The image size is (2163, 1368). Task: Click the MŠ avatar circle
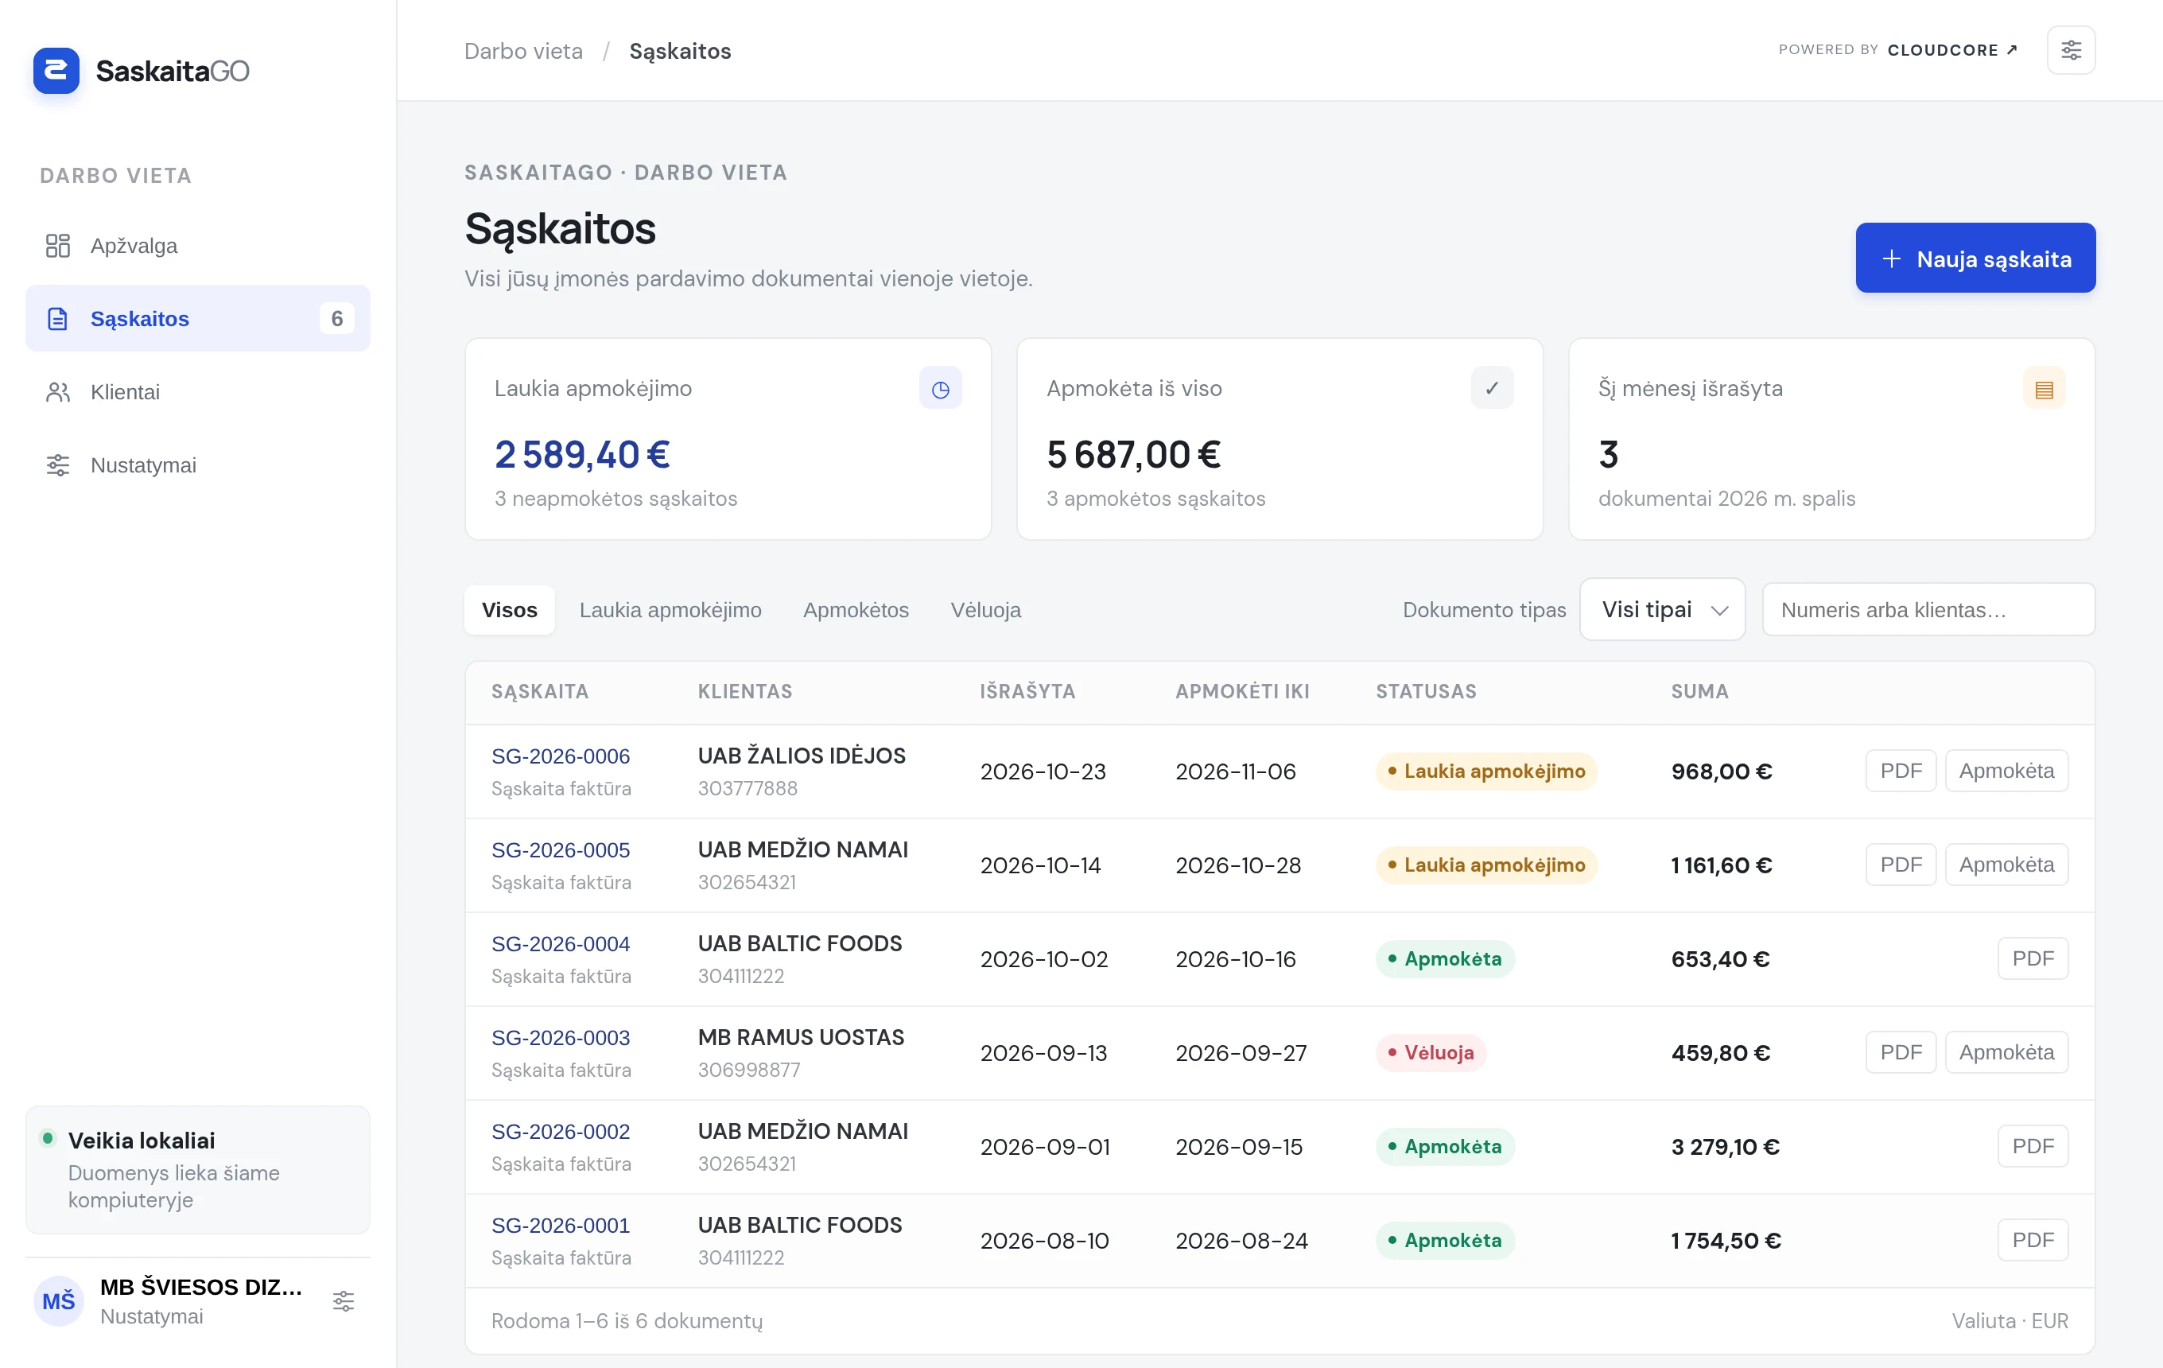coord(58,1300)
